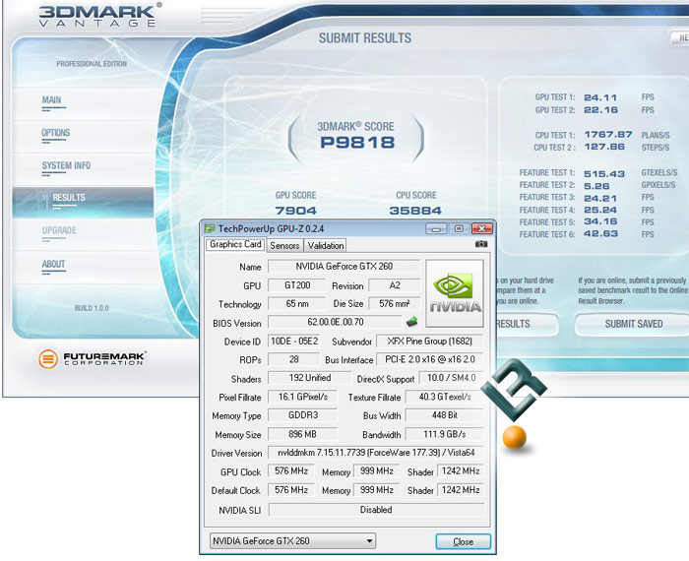Image resolution: width=689 pixels, height=561 pixels.
Task: Click the GPU field showing GT200
Action: click(x=297, y=285)
